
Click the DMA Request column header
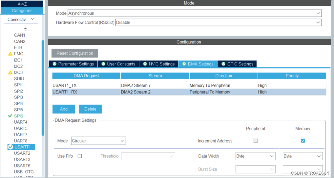(86, 76)
